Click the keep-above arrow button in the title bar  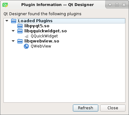[x=110, y=5]
